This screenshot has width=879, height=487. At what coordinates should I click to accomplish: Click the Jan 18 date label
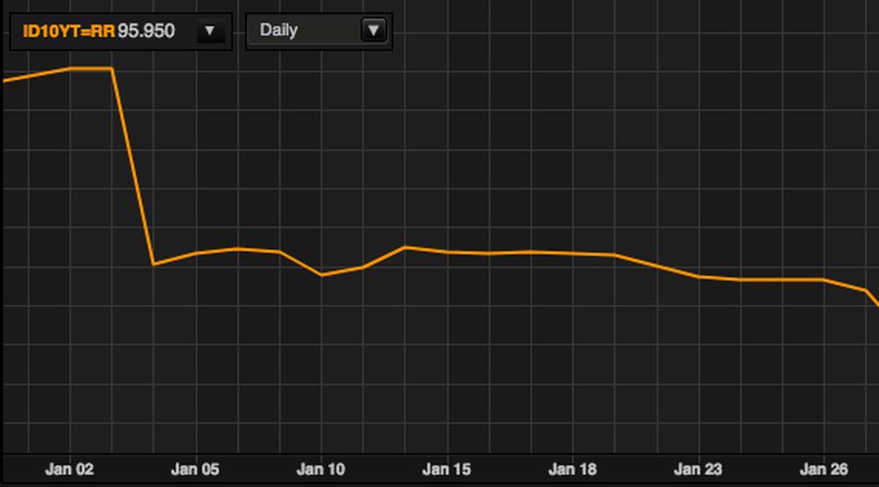click(572, 469)
